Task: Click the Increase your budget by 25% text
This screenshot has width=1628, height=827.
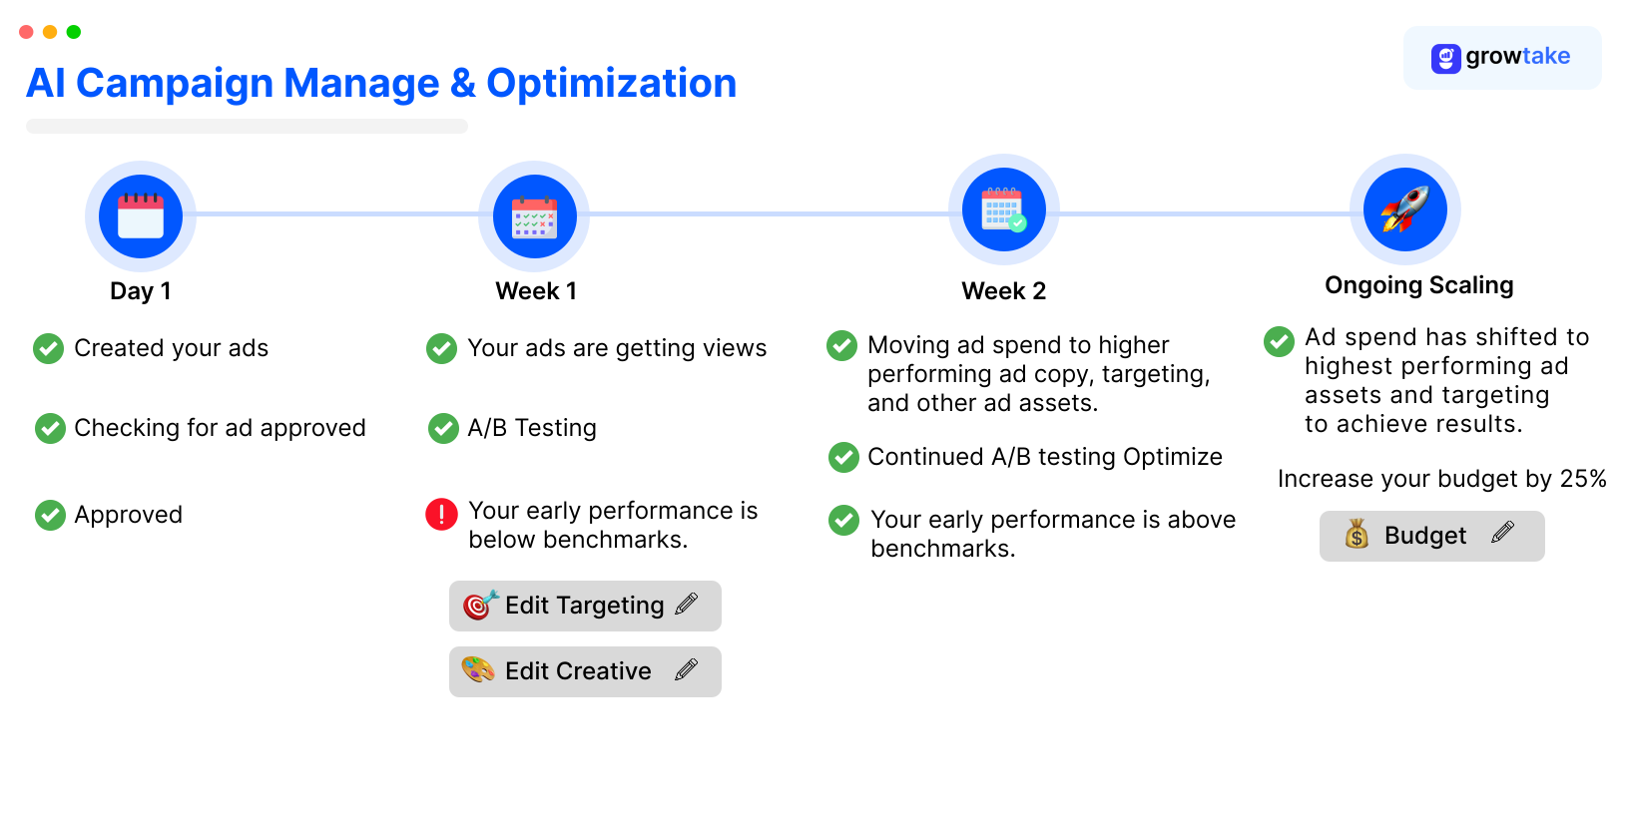Action: click(x=1441, y=479)
